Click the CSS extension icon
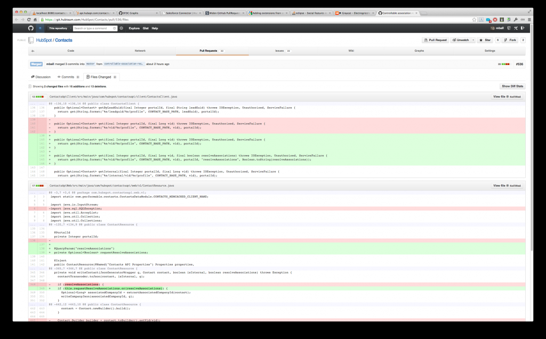Viewport: 546px width, 339px height. point(523,20)
